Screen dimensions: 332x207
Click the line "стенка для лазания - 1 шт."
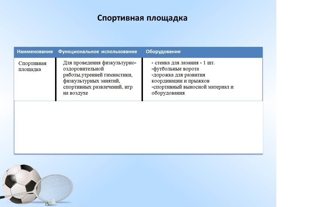pos(183,63)
